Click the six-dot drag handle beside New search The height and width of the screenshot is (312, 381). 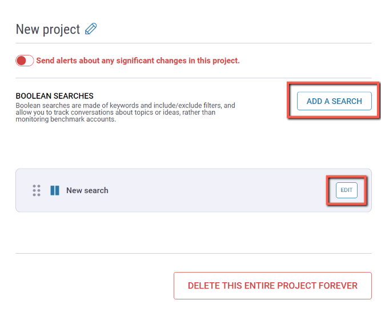(37, 190)
